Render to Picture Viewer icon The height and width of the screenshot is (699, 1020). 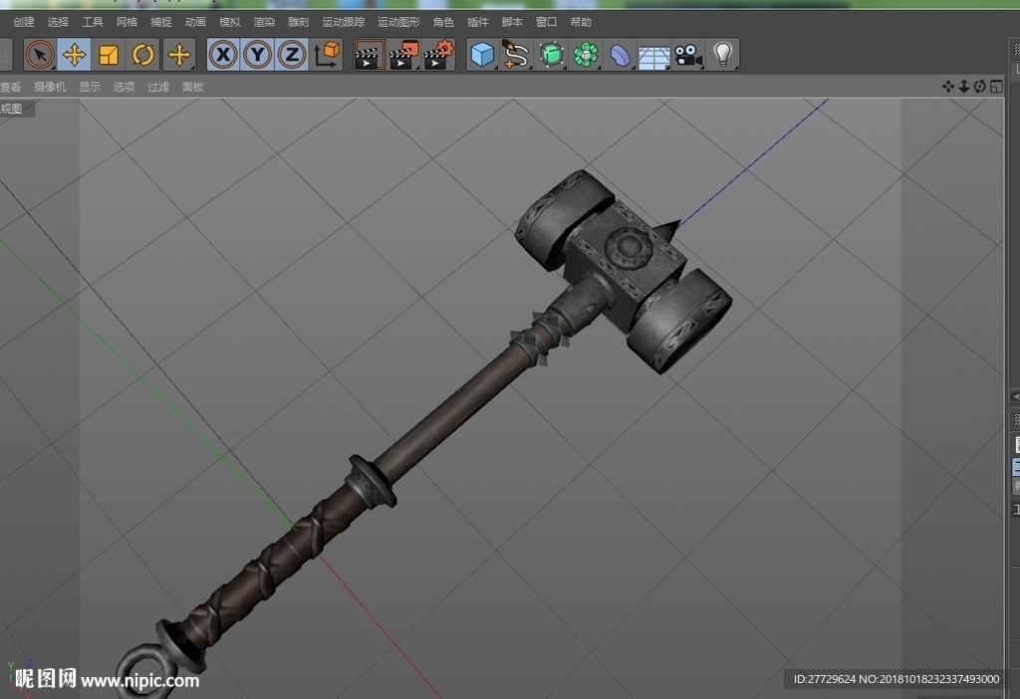tap(404, 55)
